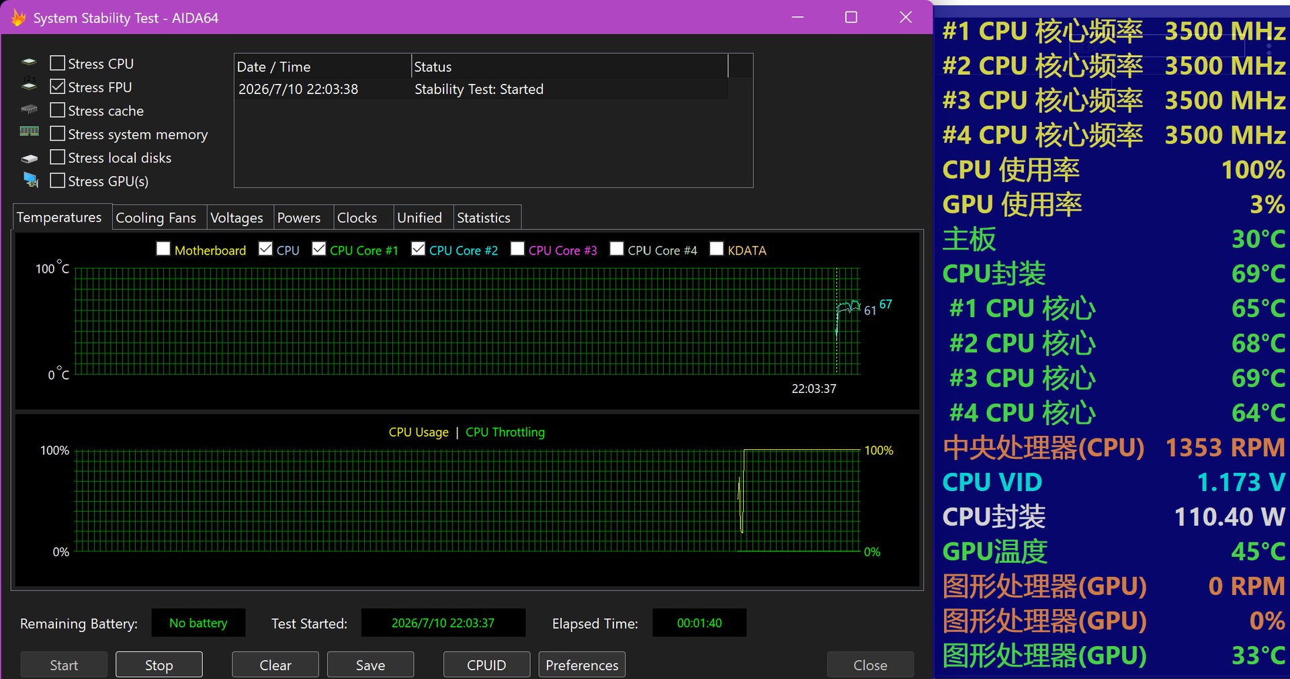Clear the test log with Clear button
Image resolution: width=1290 pixels, height=679 pixels.
tap(275, 665)
